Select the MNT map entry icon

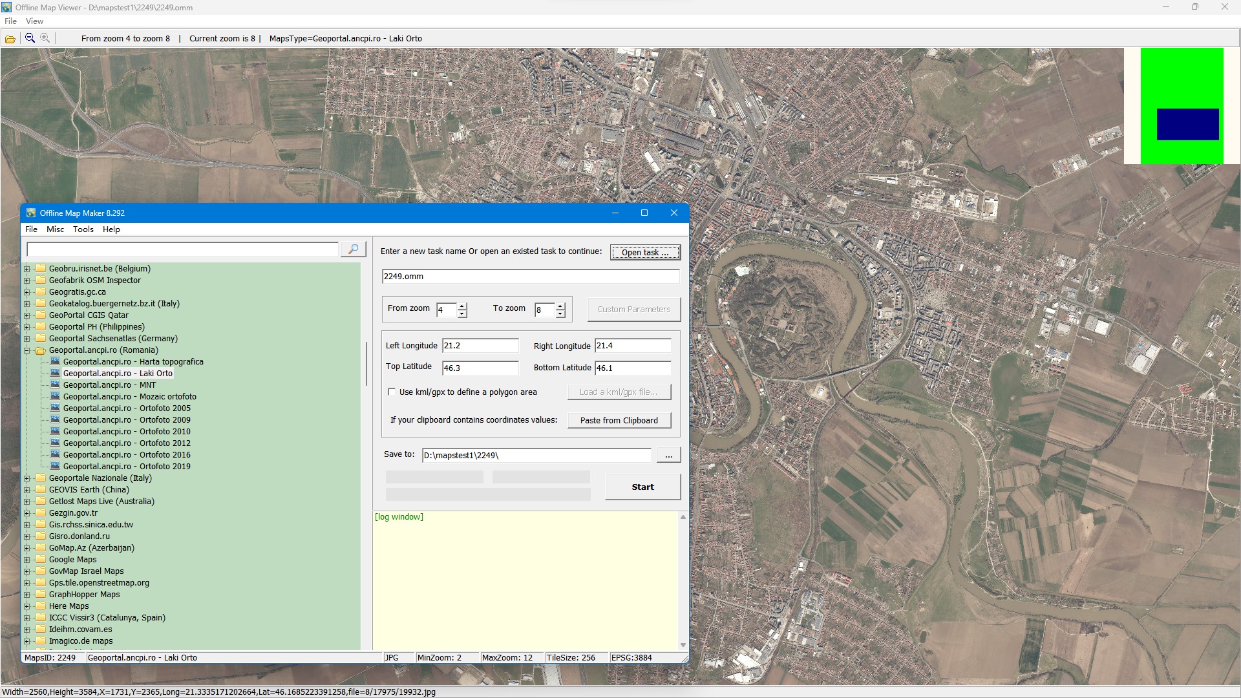tap(55, 385)
